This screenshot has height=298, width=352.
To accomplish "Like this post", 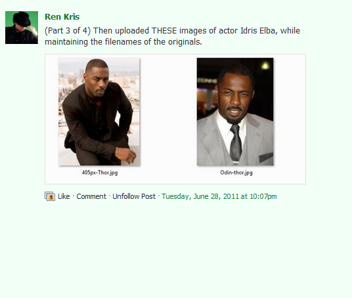I will [x=64, y=196].
